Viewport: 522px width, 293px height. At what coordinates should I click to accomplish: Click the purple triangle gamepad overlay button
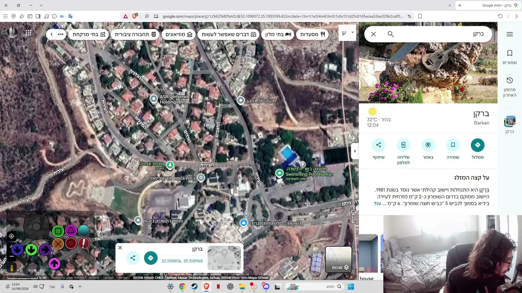[71, 231]
